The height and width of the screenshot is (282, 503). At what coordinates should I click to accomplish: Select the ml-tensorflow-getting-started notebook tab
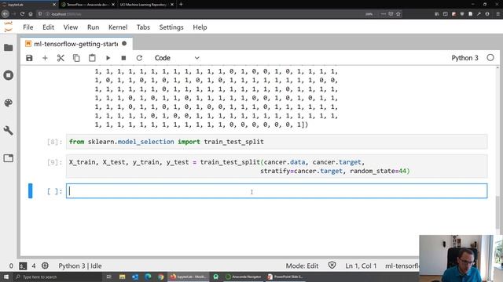pyautogui.click(x=76, y=44)
